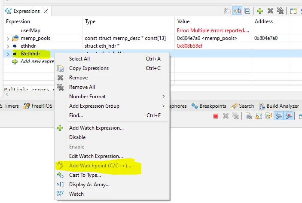Image resolution: width=302 pixels, height=203 pixels.
Task: Switch to the FreeRTOS tab
Action: (38, 106)
